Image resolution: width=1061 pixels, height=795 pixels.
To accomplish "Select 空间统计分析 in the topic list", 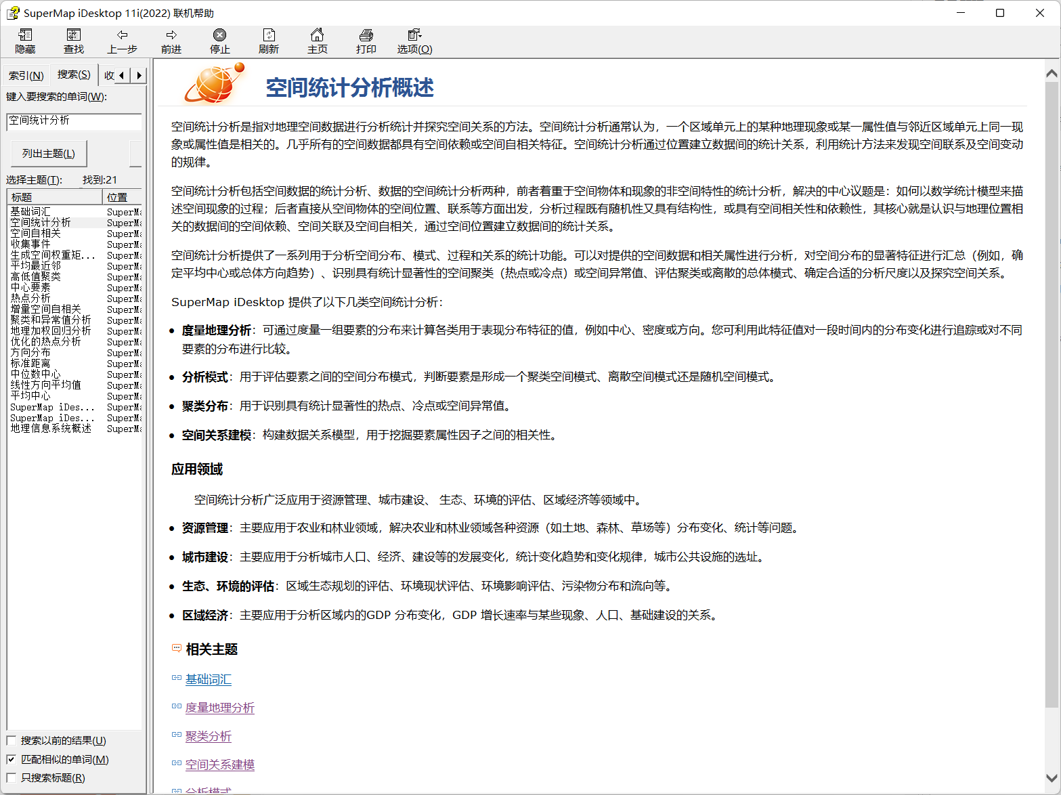I will click(x=40, y=223).
